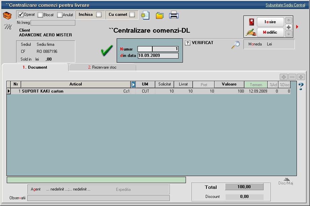Add row with first plus button
The height and width of the screenshot is (206, 310).
[283, 77]
